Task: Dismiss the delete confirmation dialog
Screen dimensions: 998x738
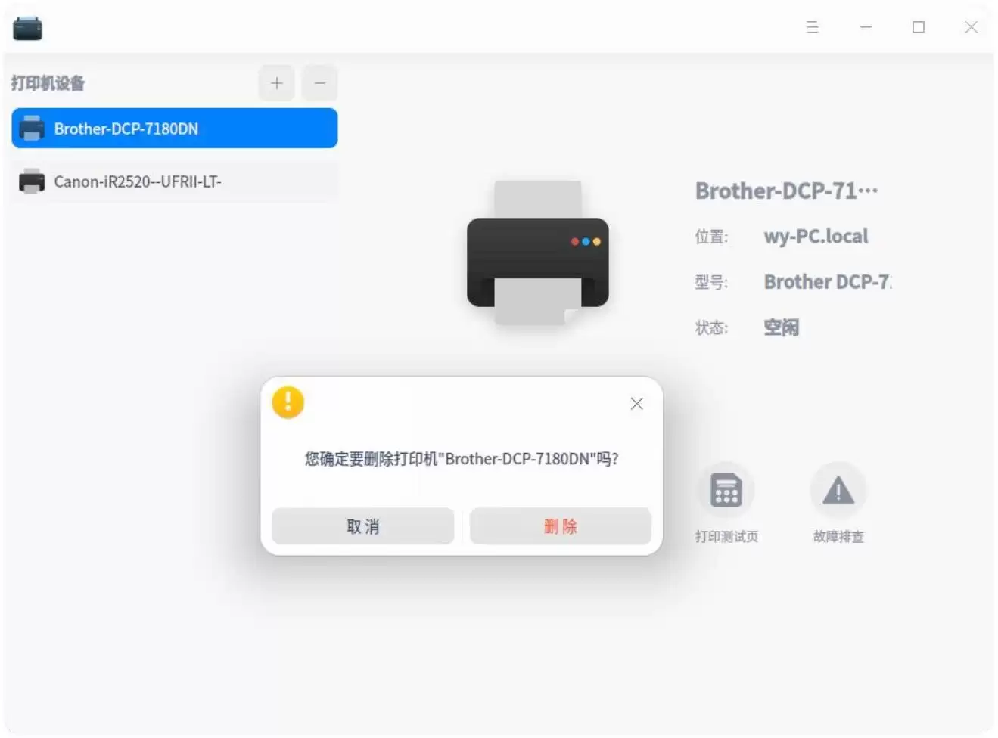Action: [x=636, y=403]
